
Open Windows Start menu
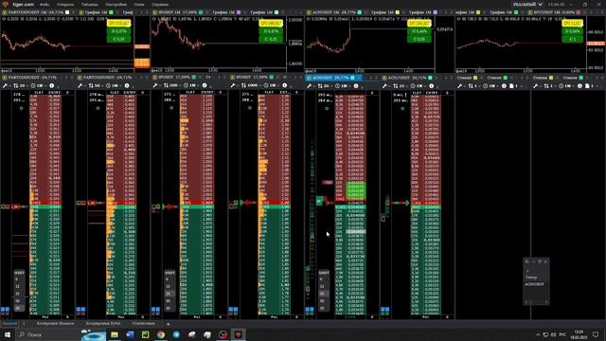click(x=7, y=334)
